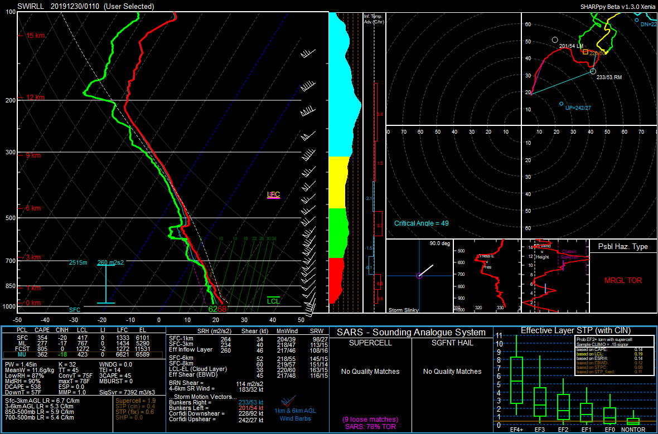Click the Corfidi Upshear 242/27 kt row
The height and width of the screenshot is (434, 658).
(x=216, y=420)
